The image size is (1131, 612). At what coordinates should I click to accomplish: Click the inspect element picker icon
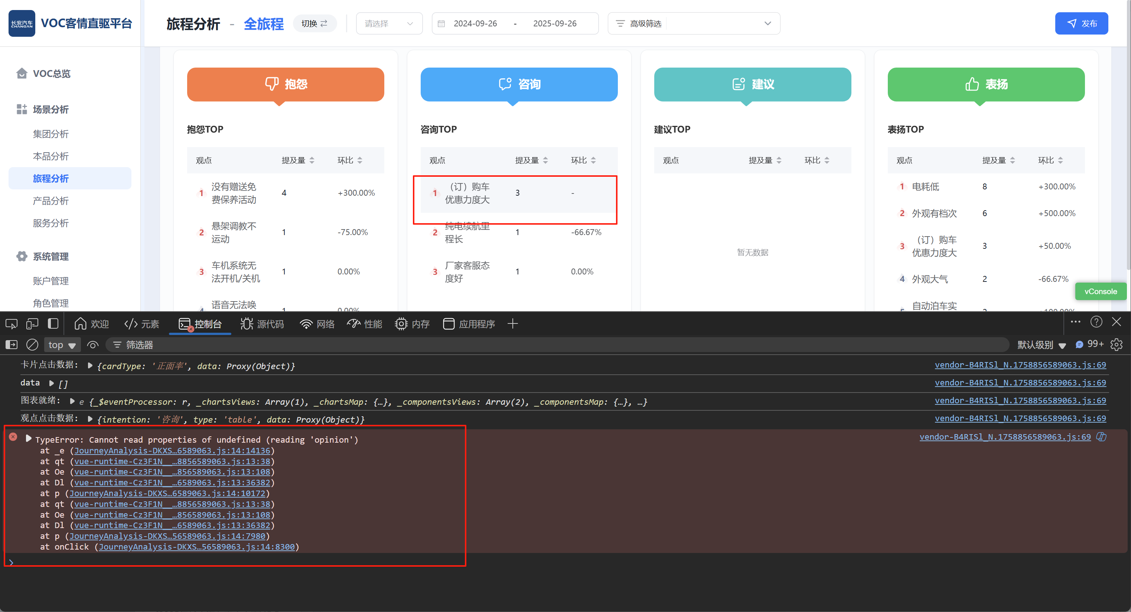12,324
